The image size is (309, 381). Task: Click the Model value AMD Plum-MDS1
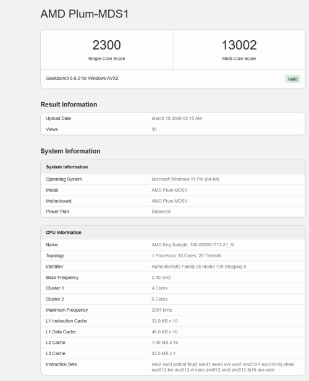(x=169, y=190)
